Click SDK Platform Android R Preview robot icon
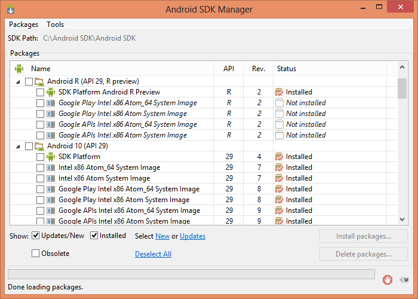This screenshot has width=418, height=299. 51,92
